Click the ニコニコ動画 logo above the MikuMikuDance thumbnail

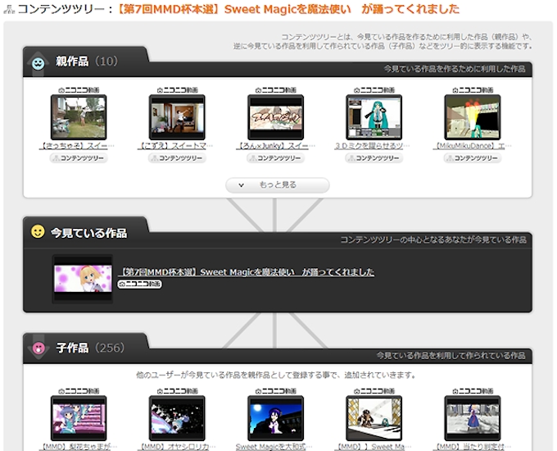click(x=472, y=89)
